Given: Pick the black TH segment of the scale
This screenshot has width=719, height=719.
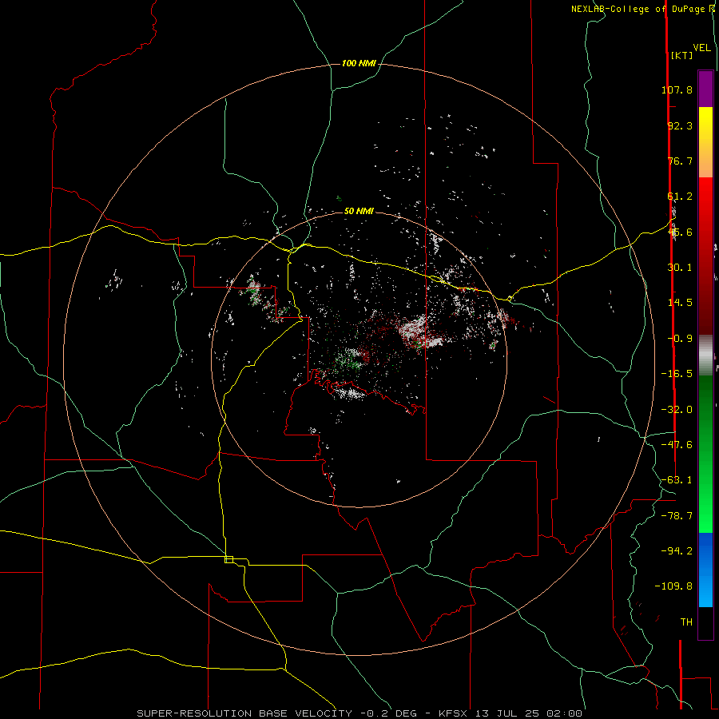Looking at the screenshot, I should click(705, 623).
